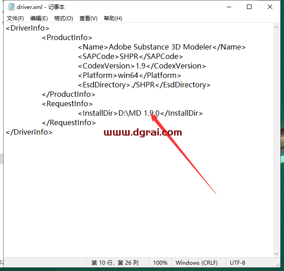Open the 格式(O) menu
Screen dimensions: 284x271
pyautogui.click(x=63, y=18)
